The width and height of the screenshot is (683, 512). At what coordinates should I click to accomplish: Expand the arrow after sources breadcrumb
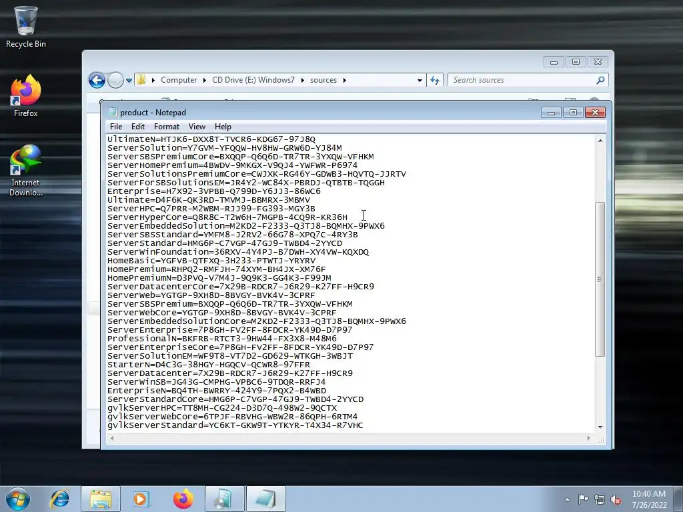[345, 80]
